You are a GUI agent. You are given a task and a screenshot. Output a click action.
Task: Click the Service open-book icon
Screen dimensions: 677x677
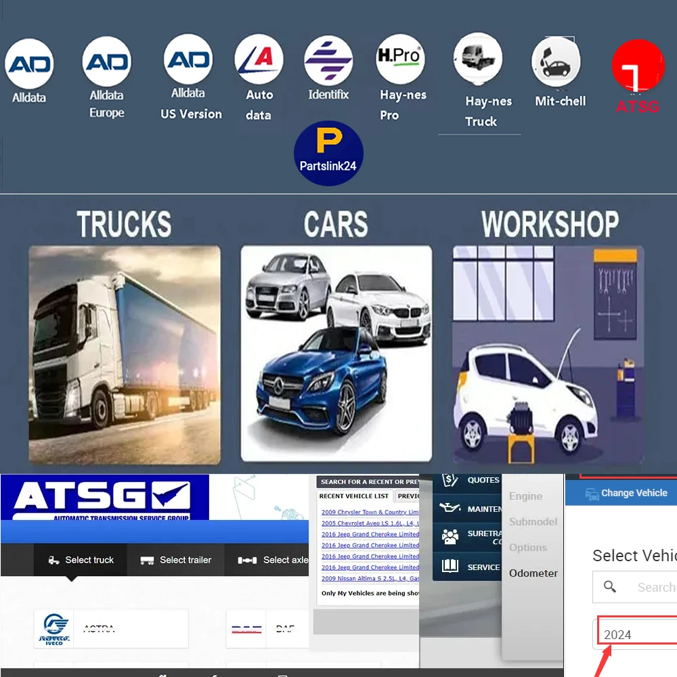tap(450, 565)
